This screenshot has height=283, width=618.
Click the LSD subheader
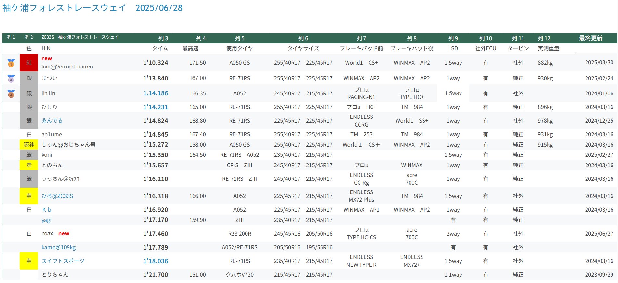click(453, 48)
